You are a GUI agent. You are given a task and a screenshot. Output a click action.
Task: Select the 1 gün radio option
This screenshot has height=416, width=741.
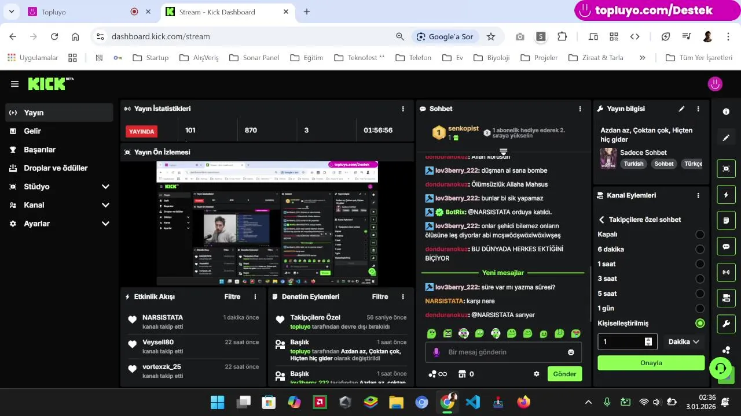(x=700, y=309)
